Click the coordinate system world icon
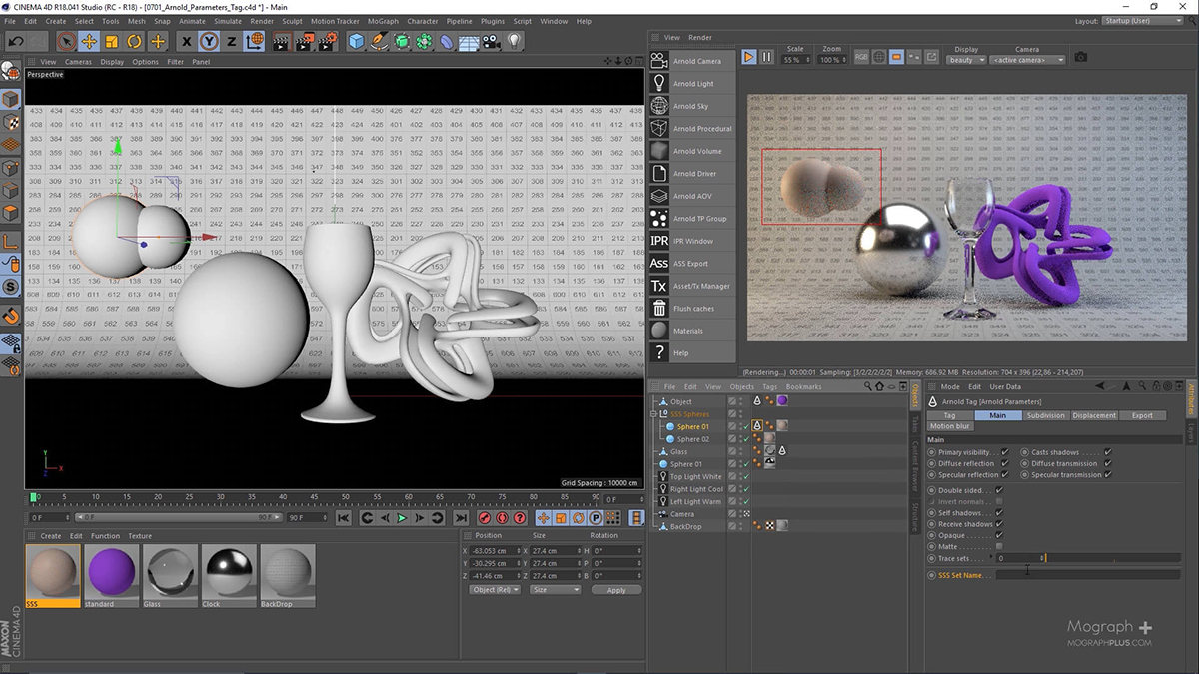Image resolution: width=1199 pixels, height=674 pixels. click(255, 41)
